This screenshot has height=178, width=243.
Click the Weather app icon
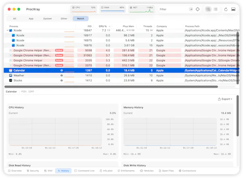[x=11, y=75]
